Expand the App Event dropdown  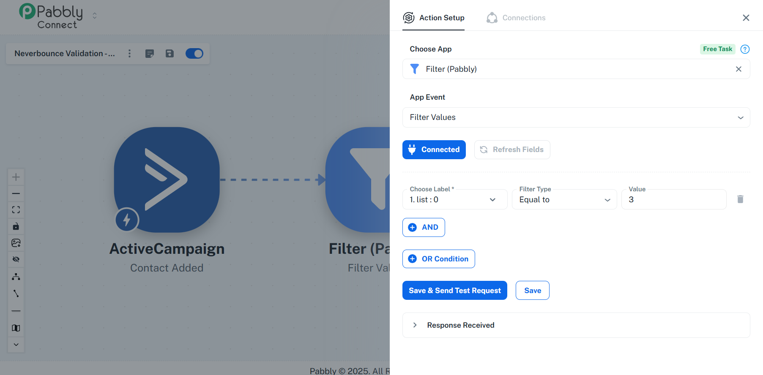click(576, 117)
